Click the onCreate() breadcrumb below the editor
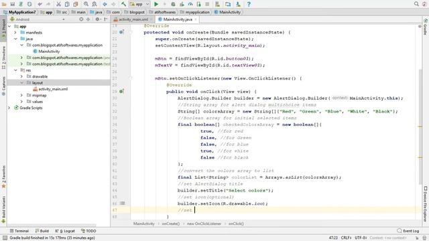Viewport: 429px width, 241px height. click(x=171, y=224)
